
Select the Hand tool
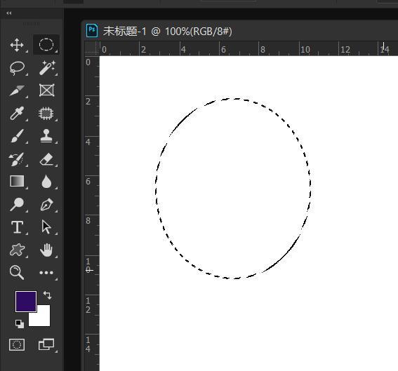(46, 250)
